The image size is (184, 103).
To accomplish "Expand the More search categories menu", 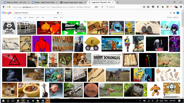I will tap(43, 17).
